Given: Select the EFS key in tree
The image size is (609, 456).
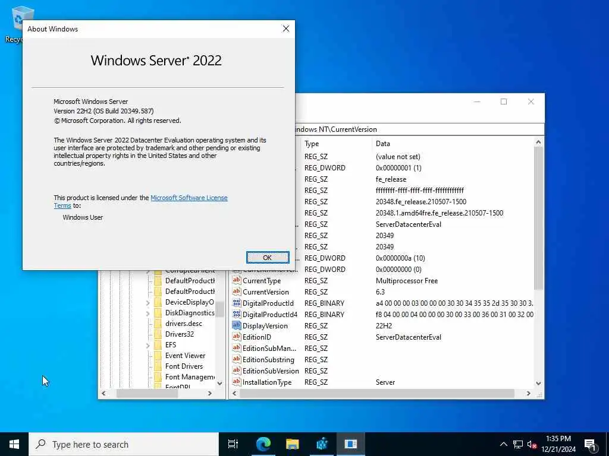Looking at the screenshot, I should (171, 345).
